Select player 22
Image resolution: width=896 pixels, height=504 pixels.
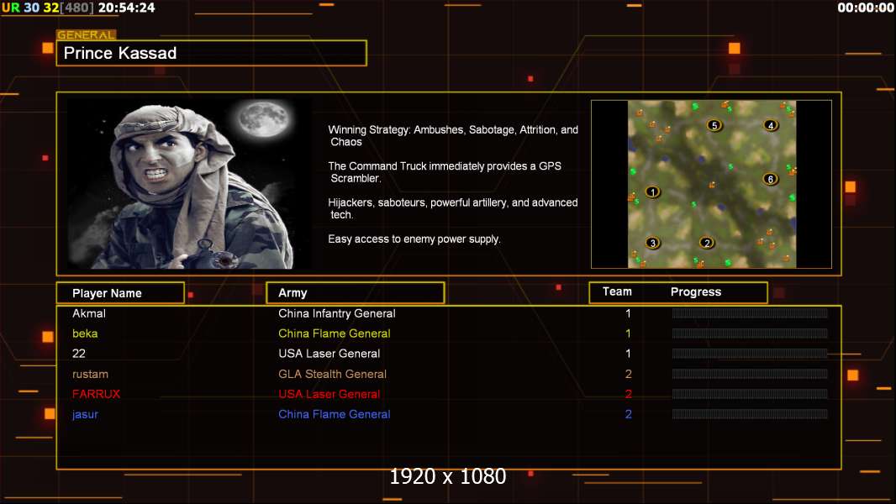(79, 354)
